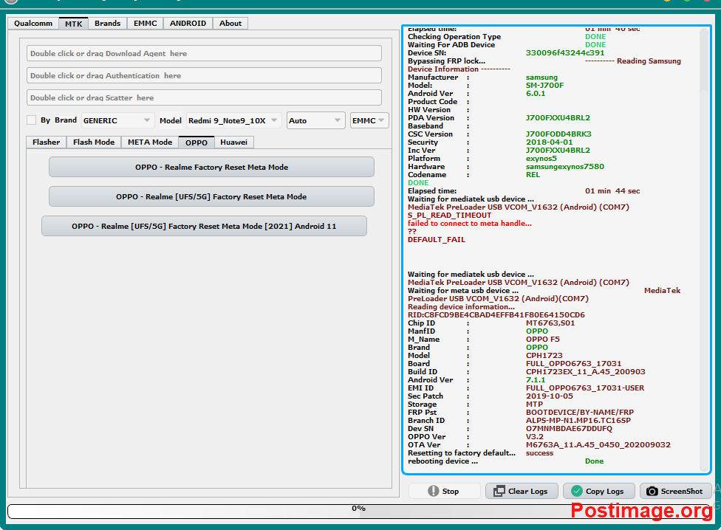Expand the EMMC storage type dropdown
Viewport: 721px width, 530px height.
point(369,120)
